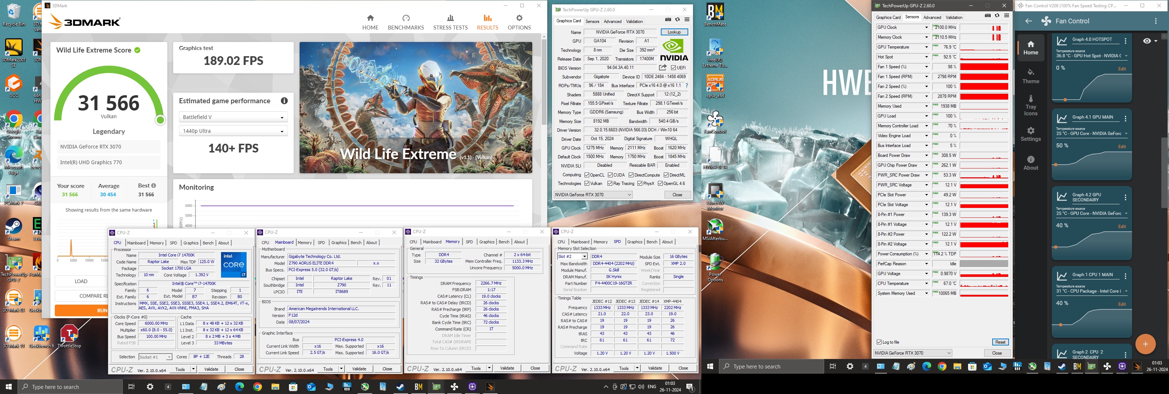Click Bus Interface question mark in GPU-Z
Image resolution: width=1169 pixels, height=394 pixels.
[x=687, y=85]
